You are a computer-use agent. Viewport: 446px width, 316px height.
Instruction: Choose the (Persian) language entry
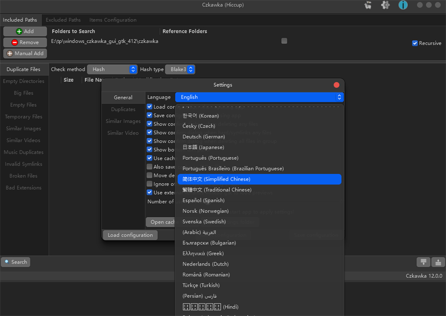point(259,296)
